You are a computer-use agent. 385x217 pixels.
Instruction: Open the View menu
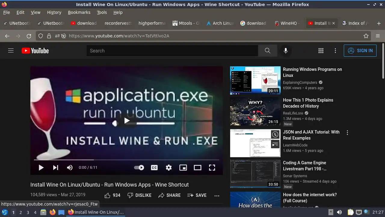click(35, 12)
